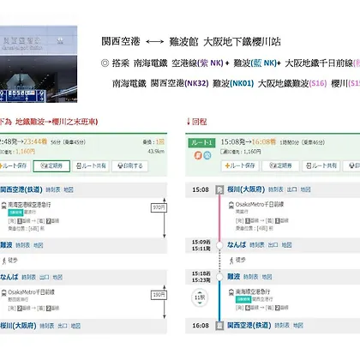Open 地図 next to 桜川(大阪府) at 15:08
The image size is (360, 360).
(305, 189)
